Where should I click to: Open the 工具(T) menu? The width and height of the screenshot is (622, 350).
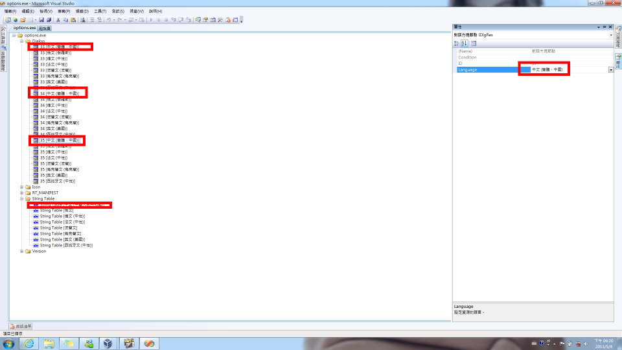coord(100,11)
